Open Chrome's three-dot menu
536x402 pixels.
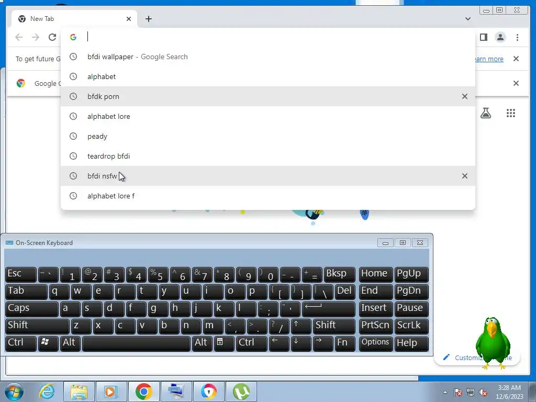pyautogui.click(x=517, y=37)
